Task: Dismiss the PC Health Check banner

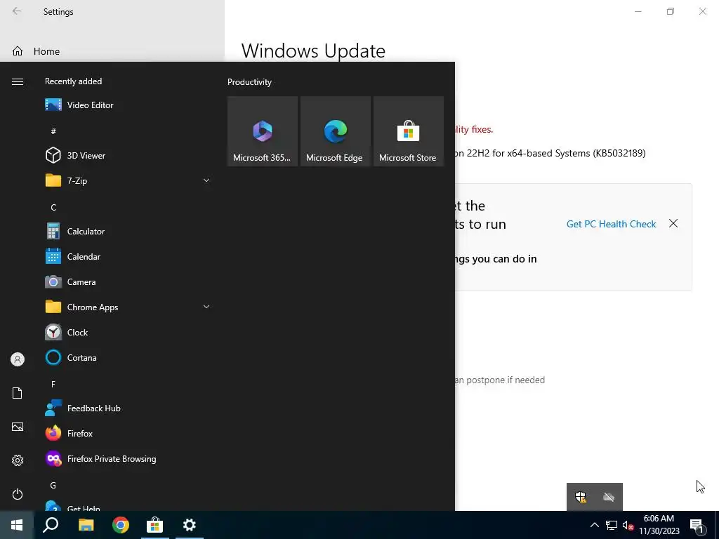Action: click(x=673, y=223)
